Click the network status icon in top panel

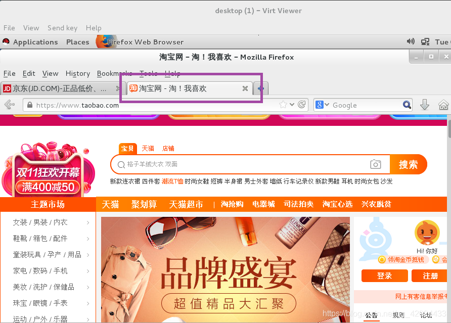point(425,42)
